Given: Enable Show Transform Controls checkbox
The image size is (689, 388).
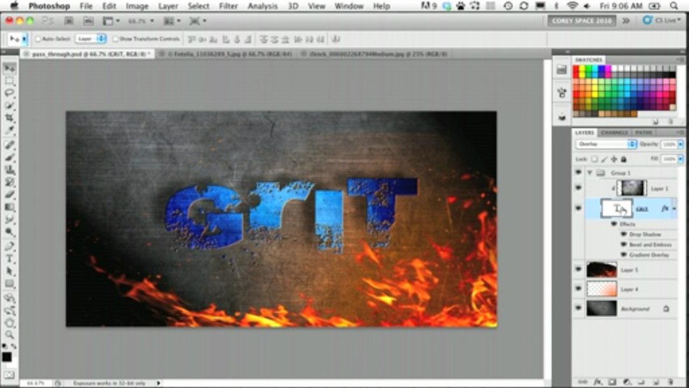Looking at the screenshot, I should [x=115, y=39].
